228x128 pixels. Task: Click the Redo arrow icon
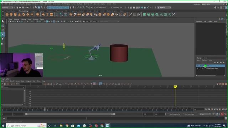[x=28, y=7]
